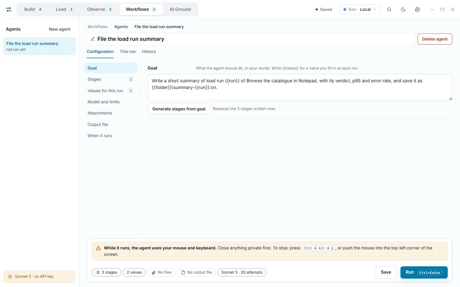Click the app logo with swap arrows
The width and height of the screenshot is (460, 287).
[9, 9]
